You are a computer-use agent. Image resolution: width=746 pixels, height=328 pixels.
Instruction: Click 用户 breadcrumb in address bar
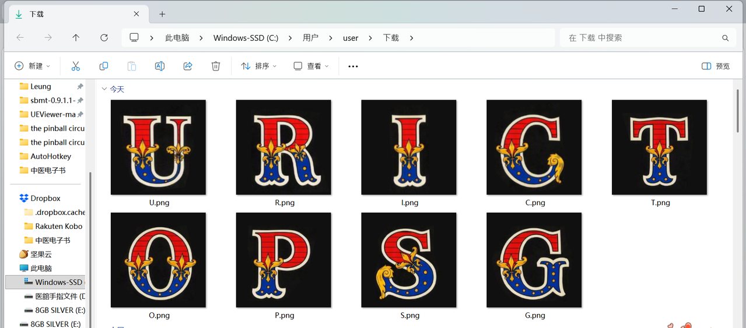[310, 38]
